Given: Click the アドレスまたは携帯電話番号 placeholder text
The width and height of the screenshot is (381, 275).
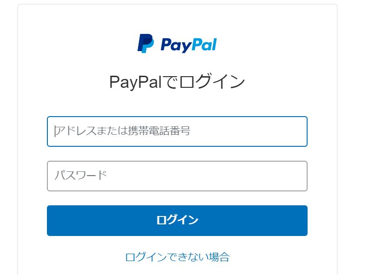Looking at the screenshot, I should pos(123,131).
